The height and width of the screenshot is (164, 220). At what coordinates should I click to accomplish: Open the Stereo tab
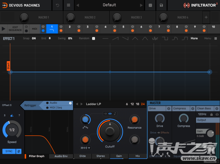[101, 156]
